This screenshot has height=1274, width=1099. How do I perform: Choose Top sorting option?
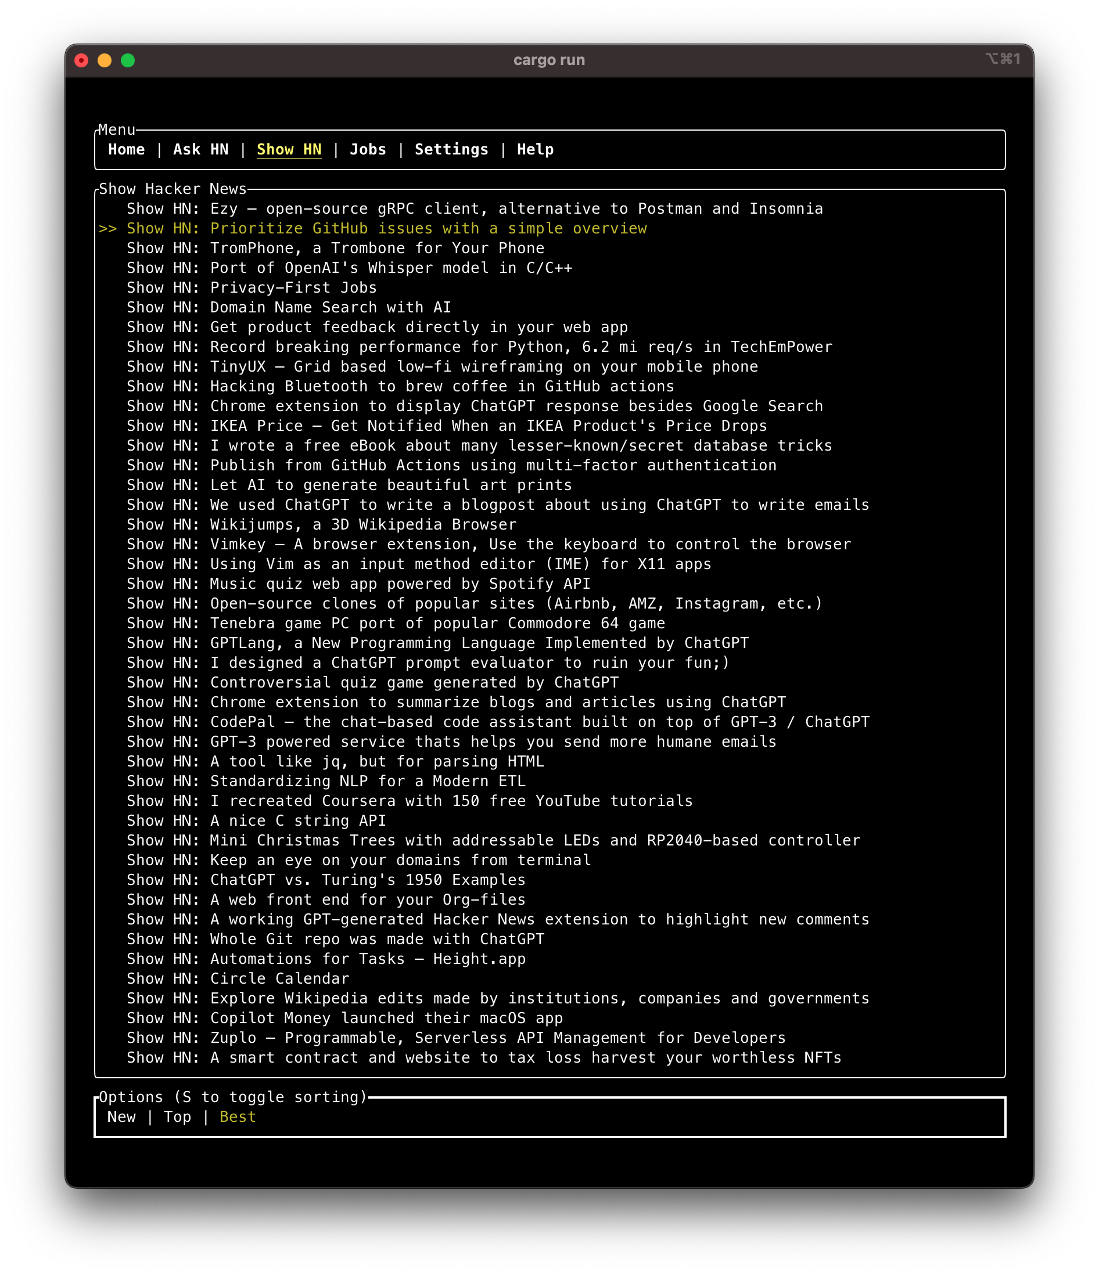[x=177, y=1117]
